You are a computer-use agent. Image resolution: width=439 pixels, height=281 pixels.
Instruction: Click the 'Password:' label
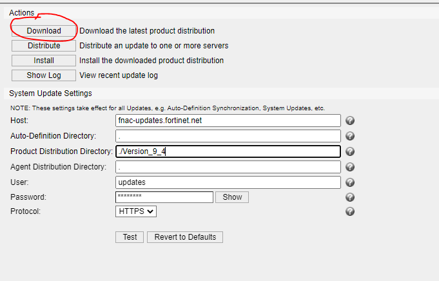coord(28,197)
